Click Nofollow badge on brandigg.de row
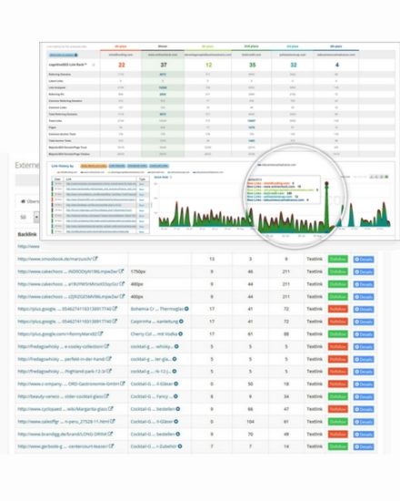 point(338,435)
